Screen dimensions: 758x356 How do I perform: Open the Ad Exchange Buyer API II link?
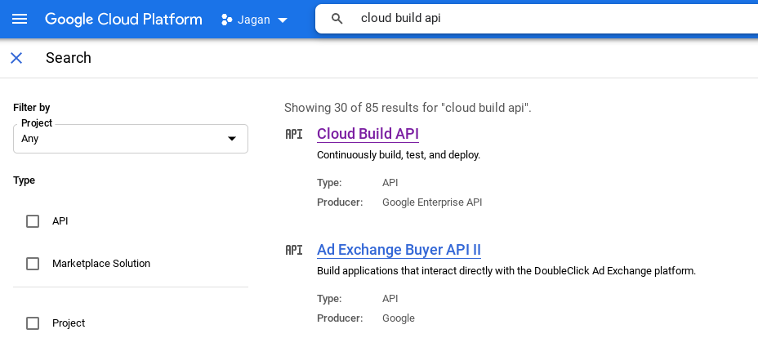(x=399, y=250)
